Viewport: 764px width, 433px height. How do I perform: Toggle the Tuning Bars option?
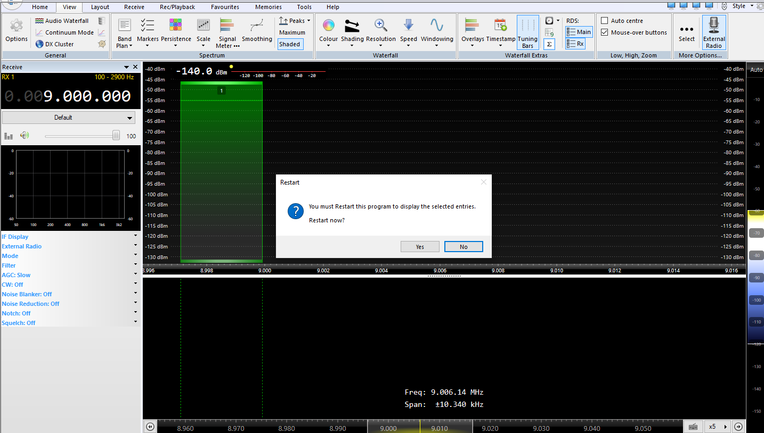coord(527,32)
